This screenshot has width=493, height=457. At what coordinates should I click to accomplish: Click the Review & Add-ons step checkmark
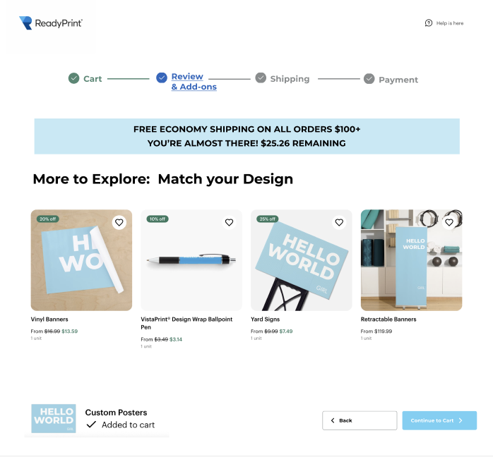pos(162,78)
